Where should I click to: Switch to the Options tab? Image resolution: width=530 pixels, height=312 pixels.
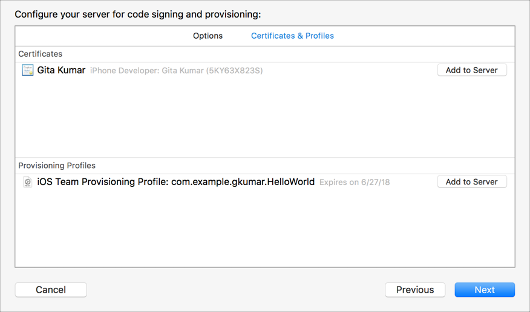pos(208,36)
